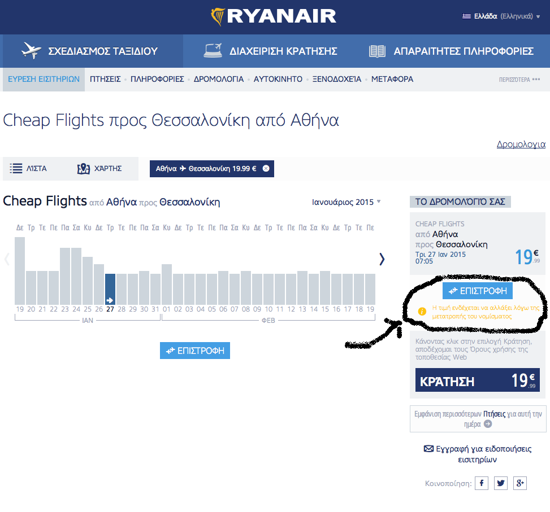
Task: Open Εμφάνιση περισσότερων Πτήσεις link
Action: coord(478,419)
